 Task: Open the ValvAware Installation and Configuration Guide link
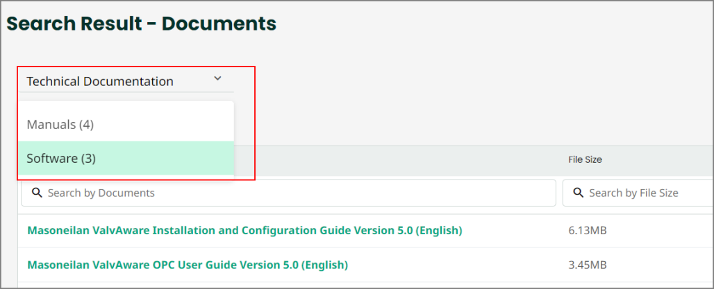[x=244, y=229]
